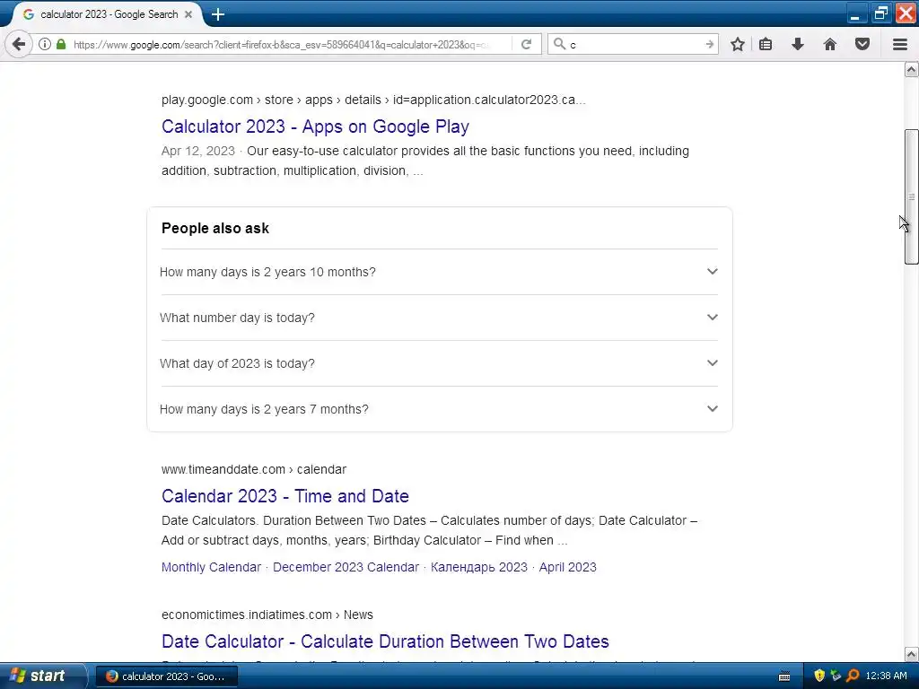Open the downloads arrow icon
The image size is (919, 689).
tap(798, 45)
